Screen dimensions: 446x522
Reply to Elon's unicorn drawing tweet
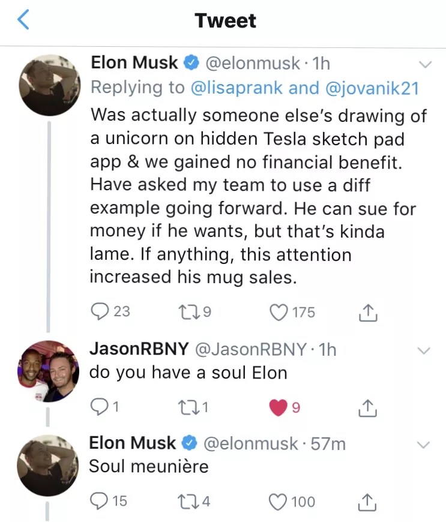click(x=98, y=311)
